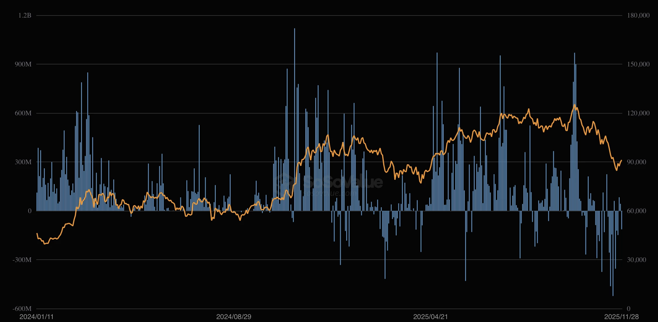Click the 2025/04/21 date label
658x322 pixels.
pyautogui.click(x=430, y=317)
